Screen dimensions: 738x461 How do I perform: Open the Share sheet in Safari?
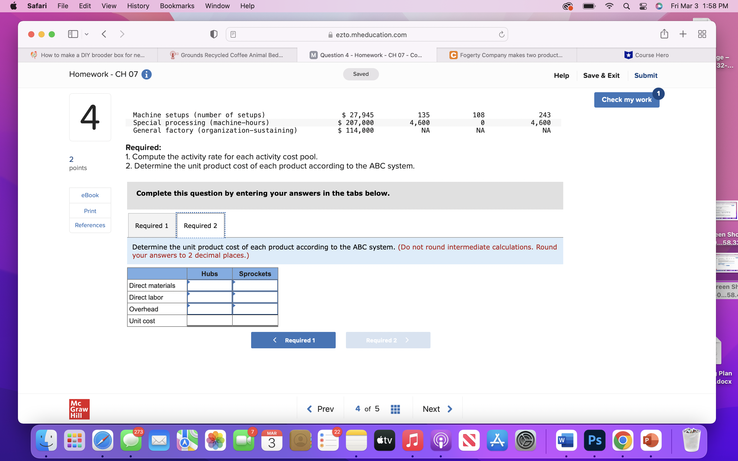tap(664, 34)
